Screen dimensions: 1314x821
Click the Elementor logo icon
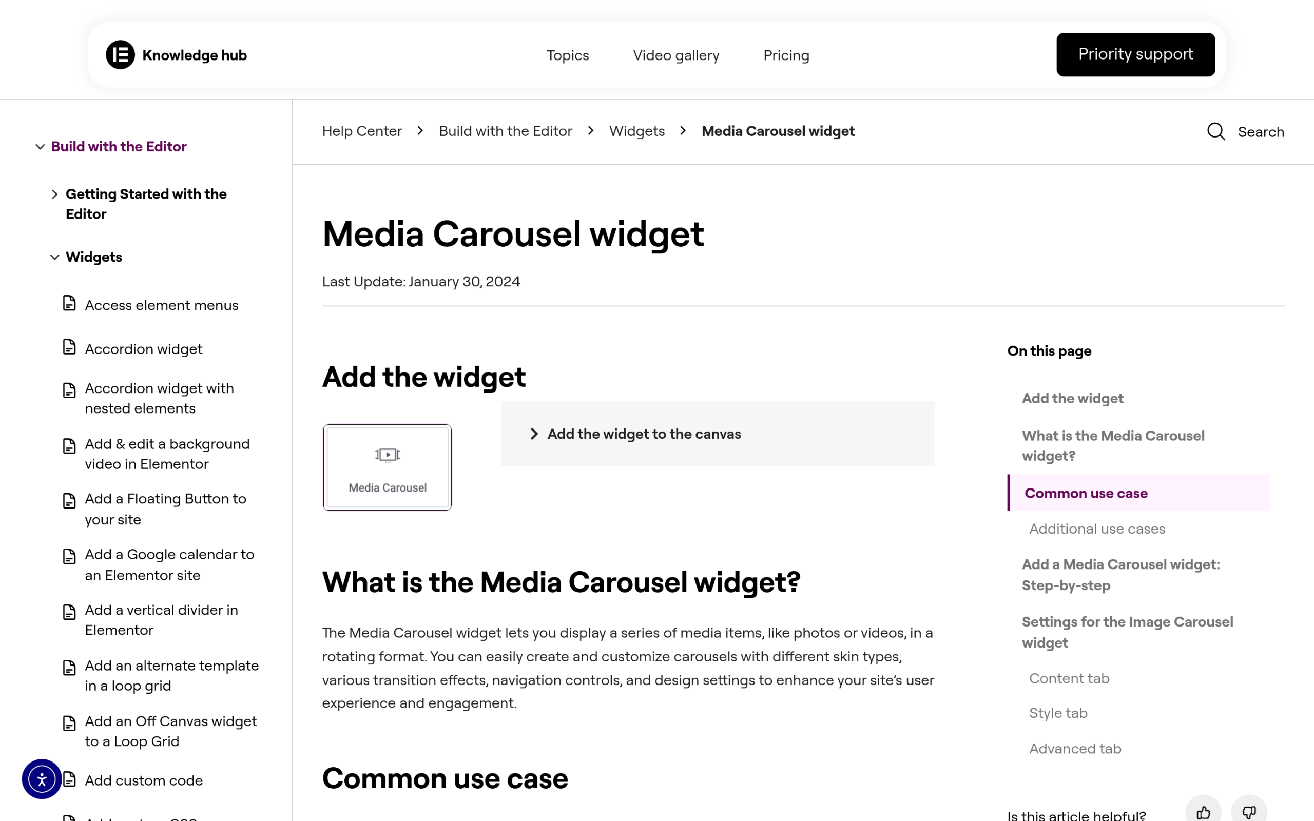[120, 55]
